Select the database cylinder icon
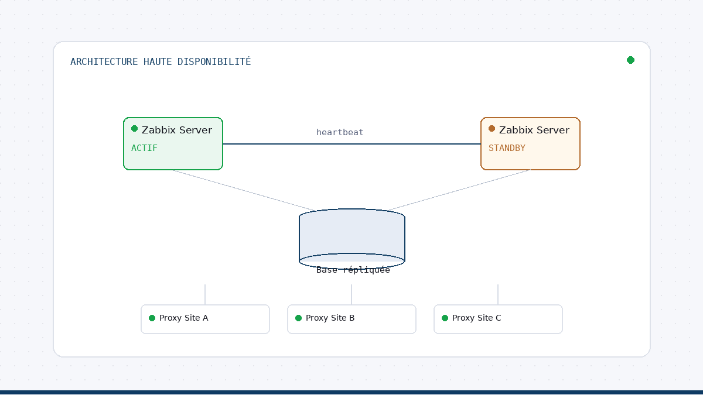Image resolution: width=703 pixels, height=395 pixels. 352,239
